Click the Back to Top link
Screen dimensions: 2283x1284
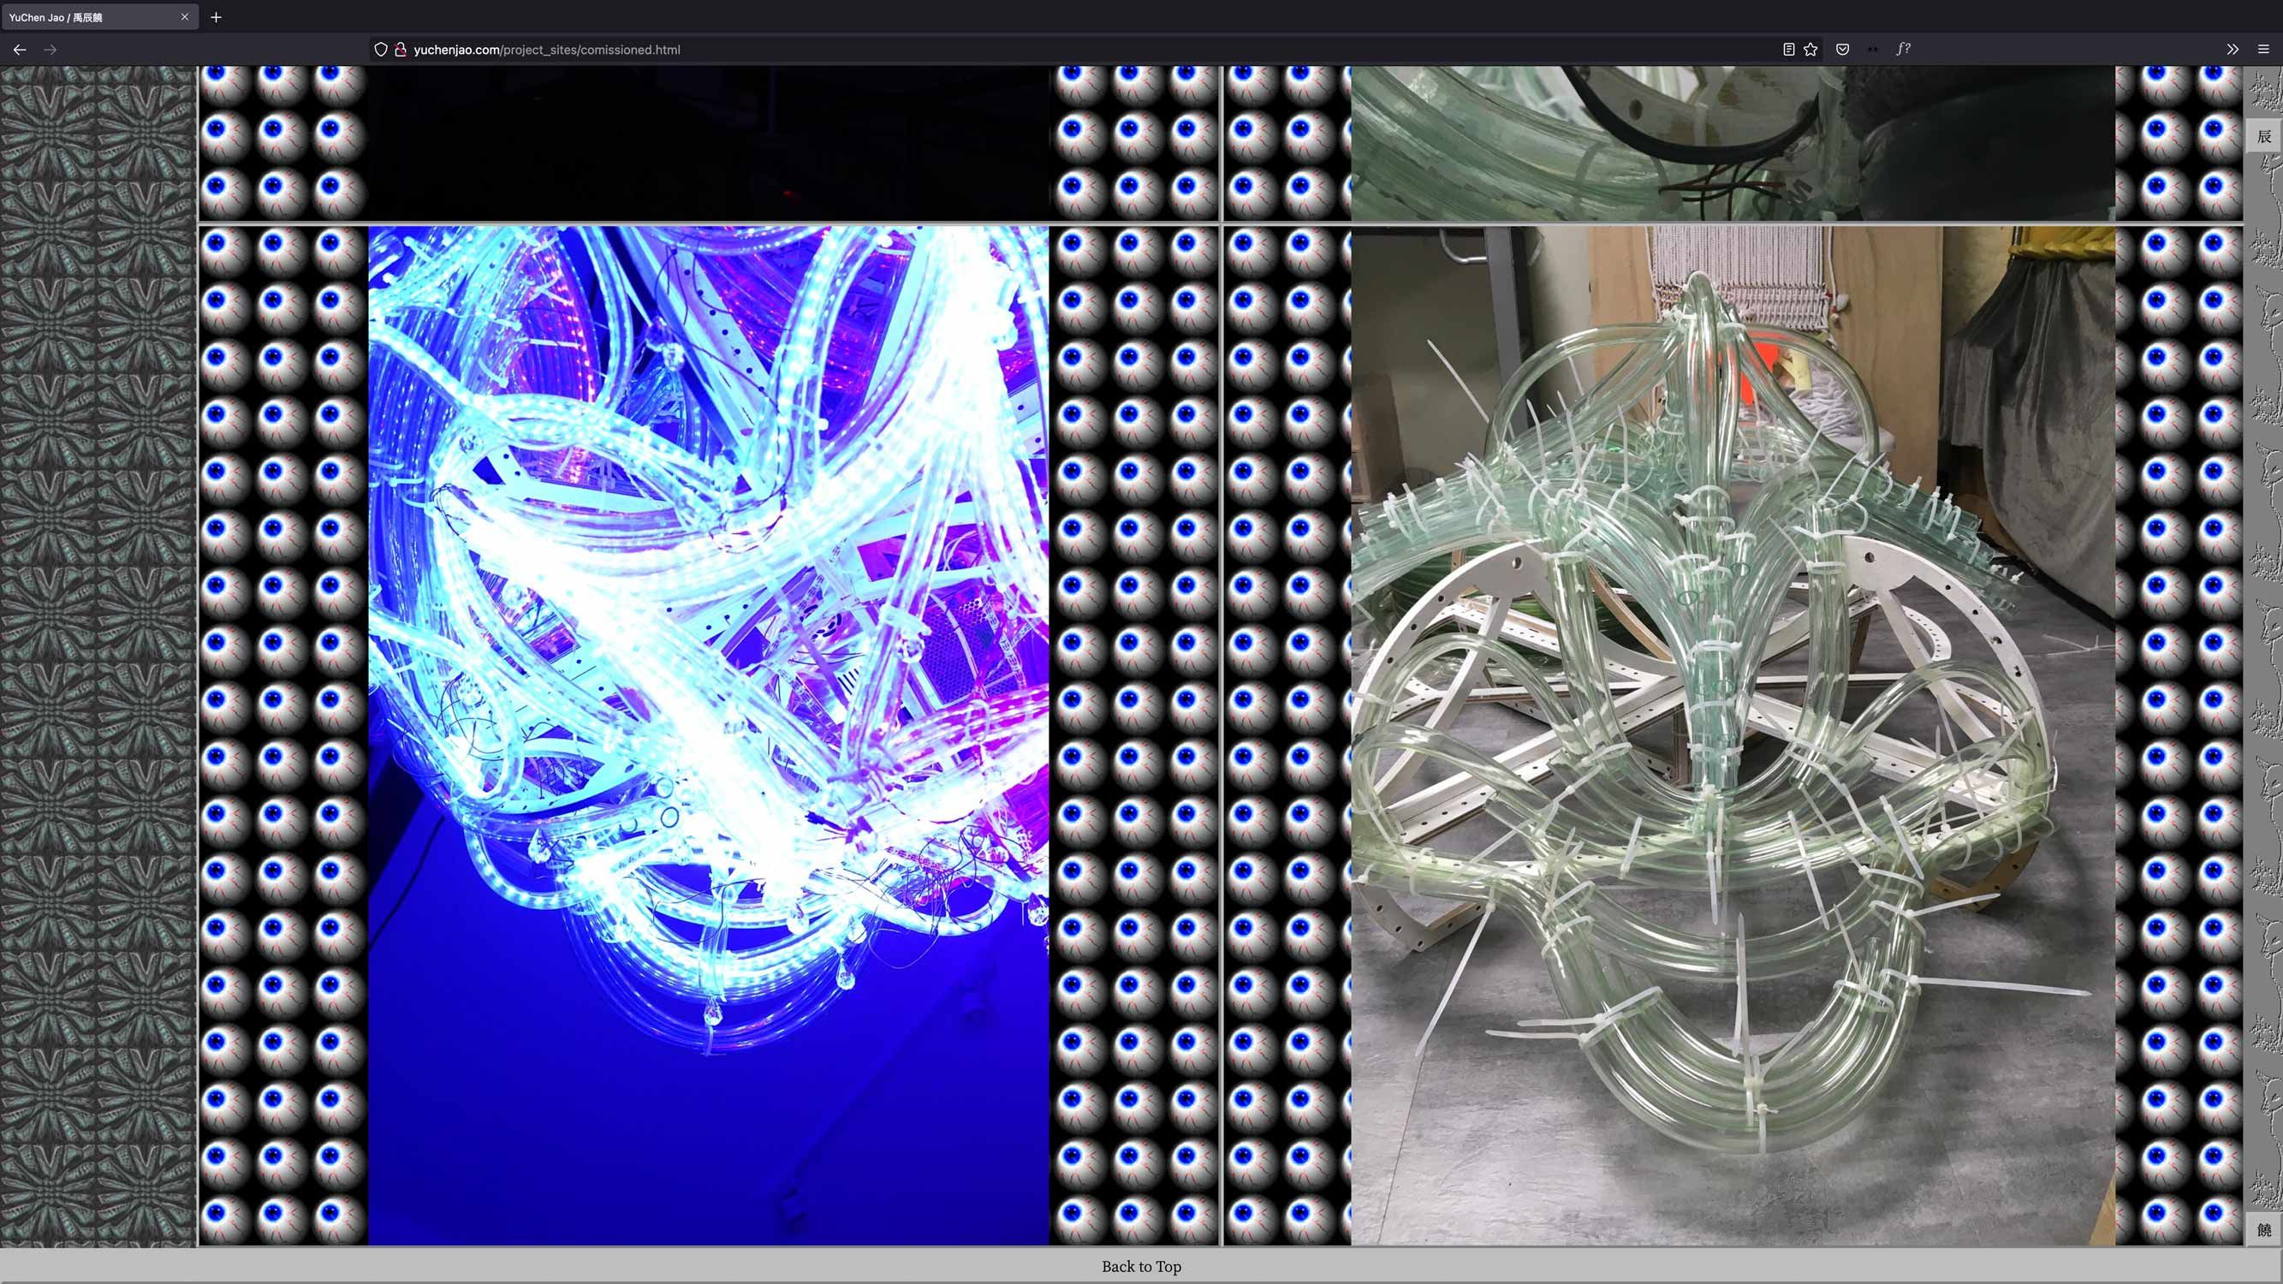click(x=1140, y=1266)
